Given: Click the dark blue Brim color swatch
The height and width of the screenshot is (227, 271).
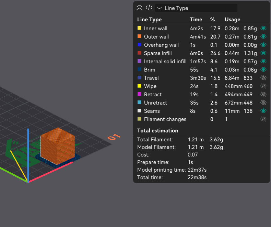Looking at the screenshot, I should click(139, 69).
